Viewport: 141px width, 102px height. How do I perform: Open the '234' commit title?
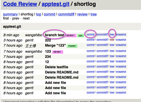48,57
